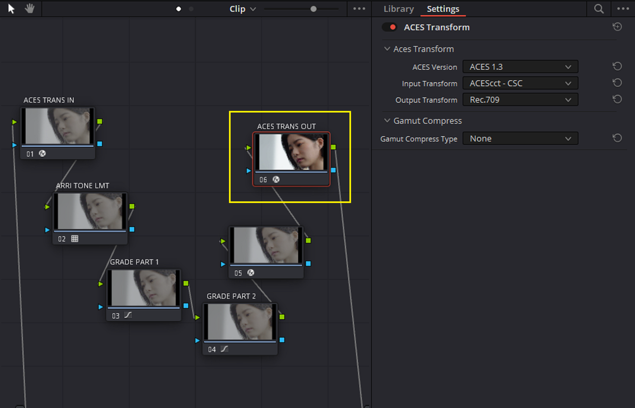Open the Gamut Compress Type dropdown

click(520, 138)
